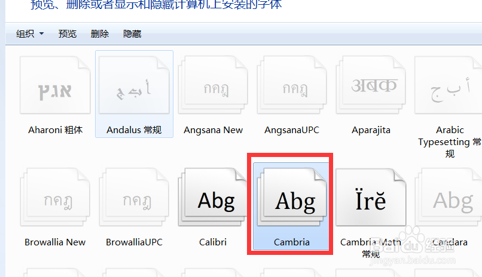
Task: Click the Browallia New label text
Action: (55, 242)
